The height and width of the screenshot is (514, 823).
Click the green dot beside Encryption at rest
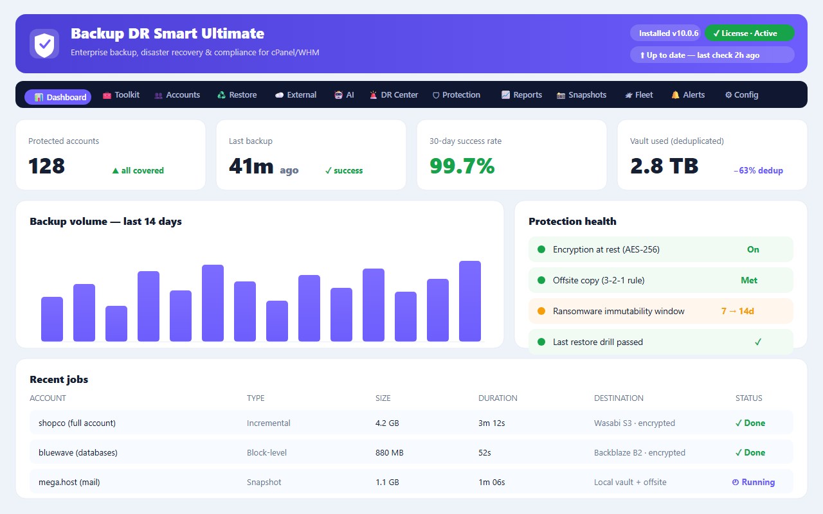point(541,249)
